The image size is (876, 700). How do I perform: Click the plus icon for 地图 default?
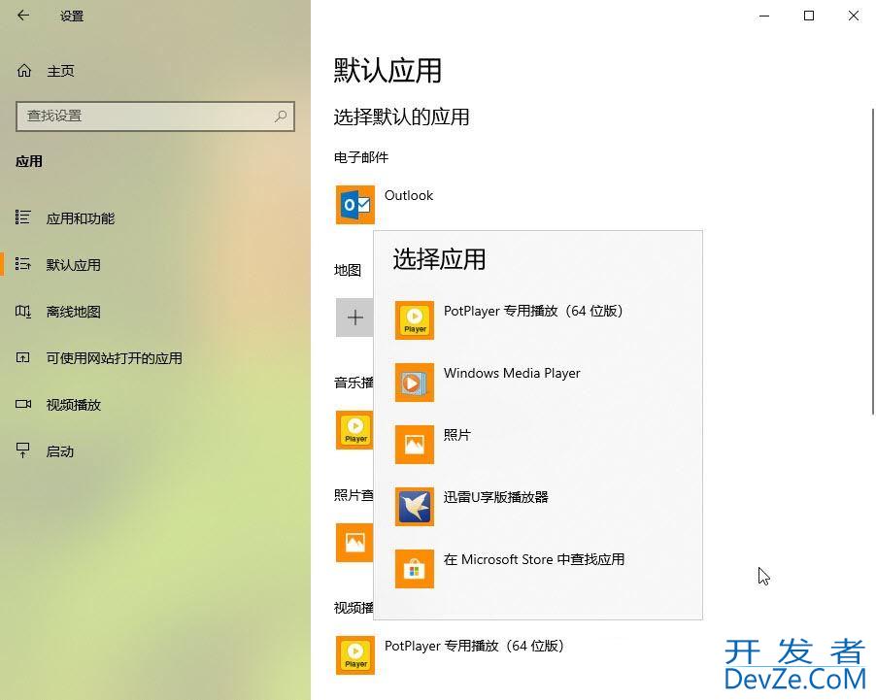(x=354, y=317)
